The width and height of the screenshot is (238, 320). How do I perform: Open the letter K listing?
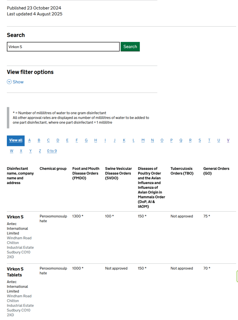(124, 140)
